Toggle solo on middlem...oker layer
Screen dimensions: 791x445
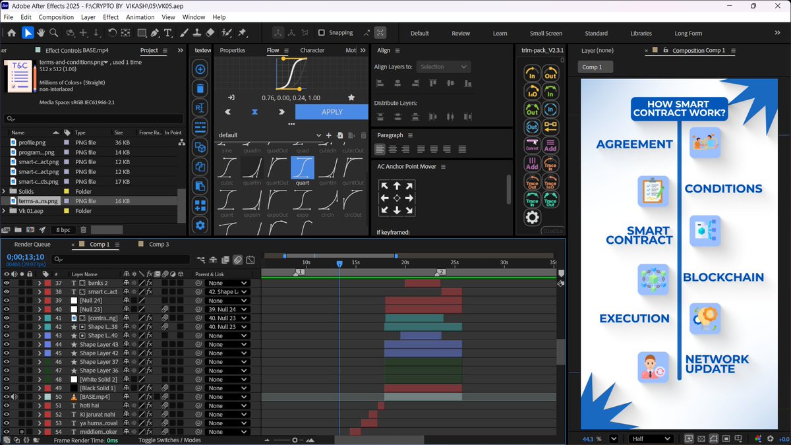coord(22,432)
